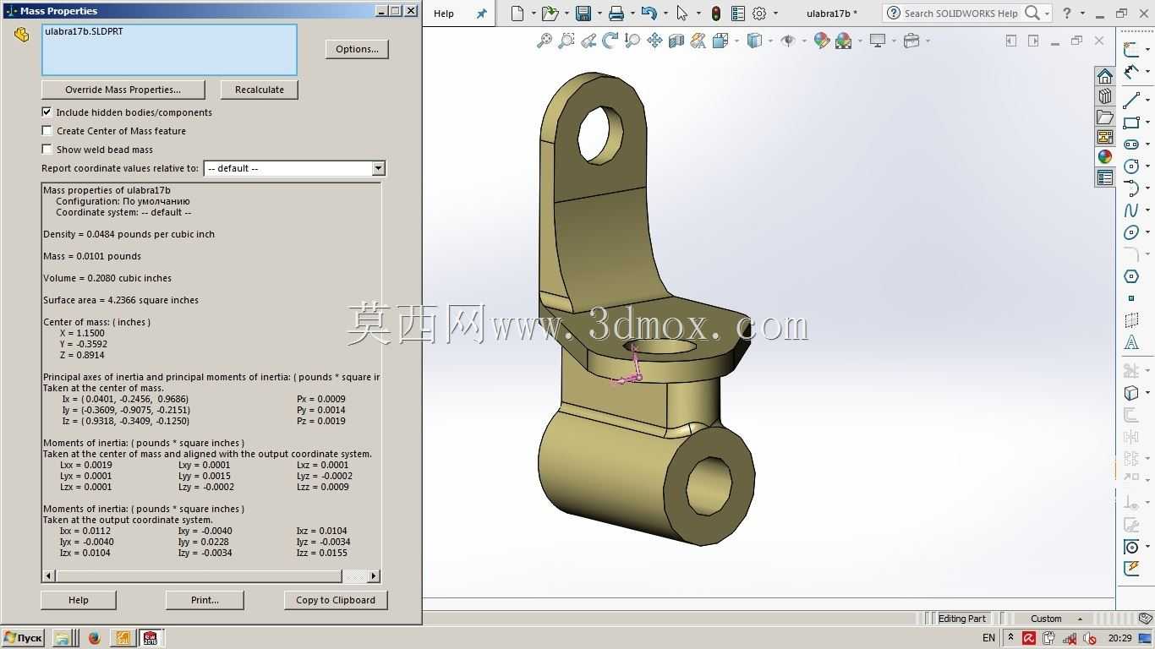Expand Save dropdown arrow

pyautogui.click(x=599, y=14)
